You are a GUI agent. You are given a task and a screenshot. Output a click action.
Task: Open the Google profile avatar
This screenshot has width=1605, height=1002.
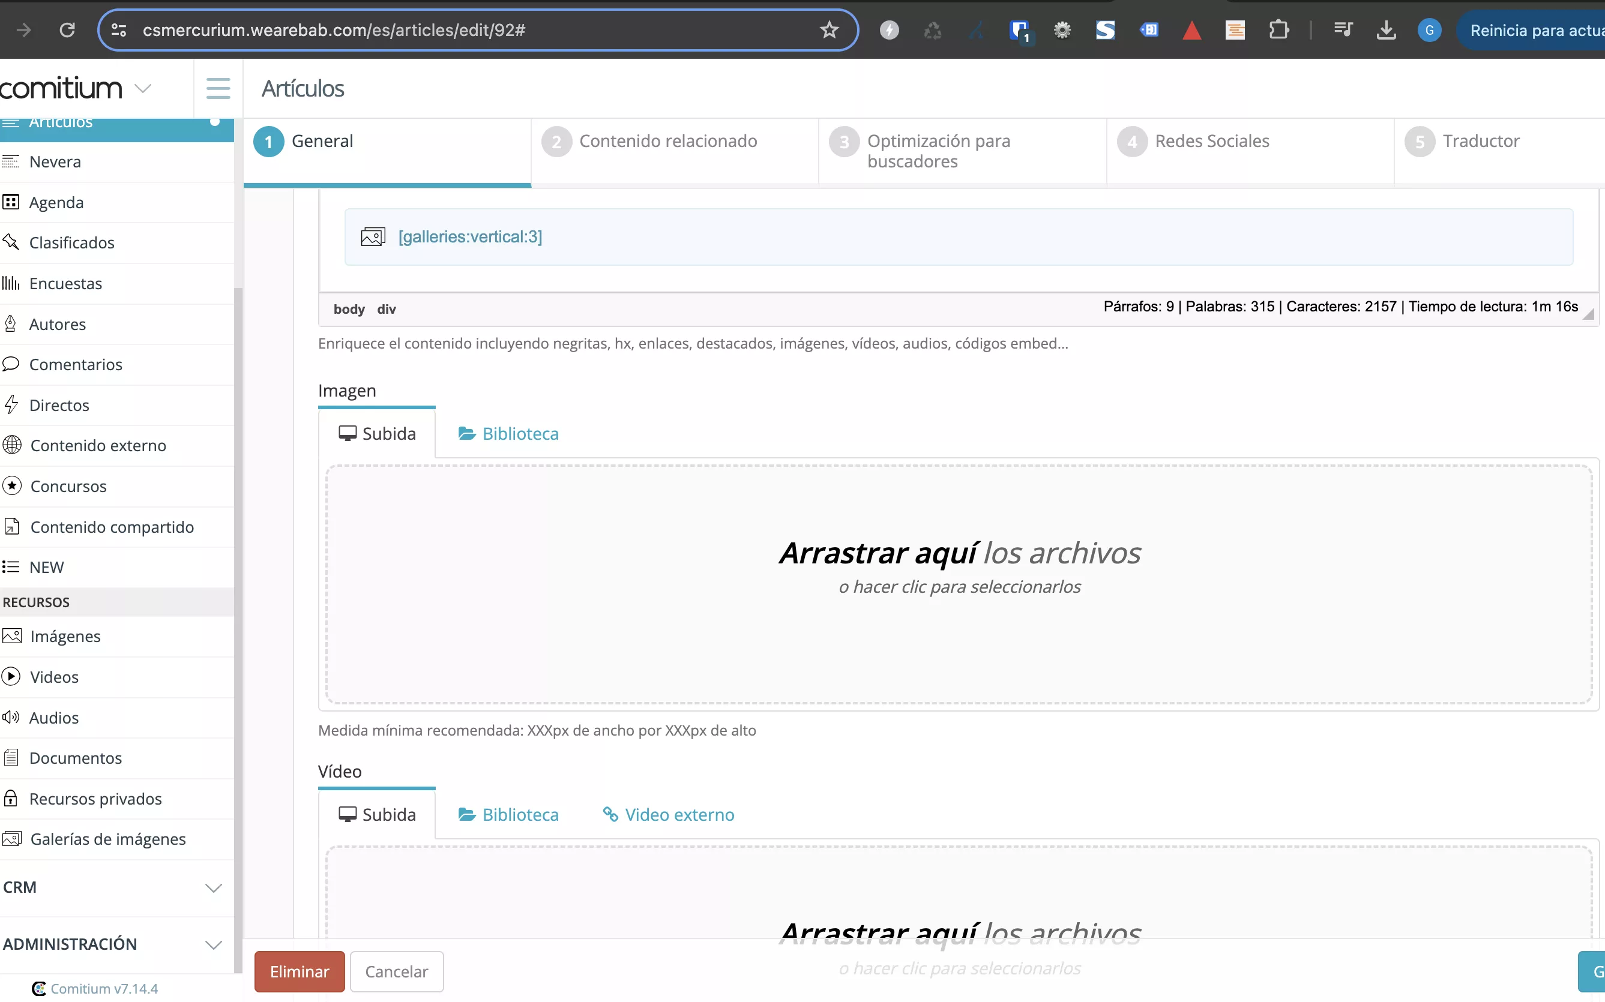pyautogui.click(x=1429, y=30)
